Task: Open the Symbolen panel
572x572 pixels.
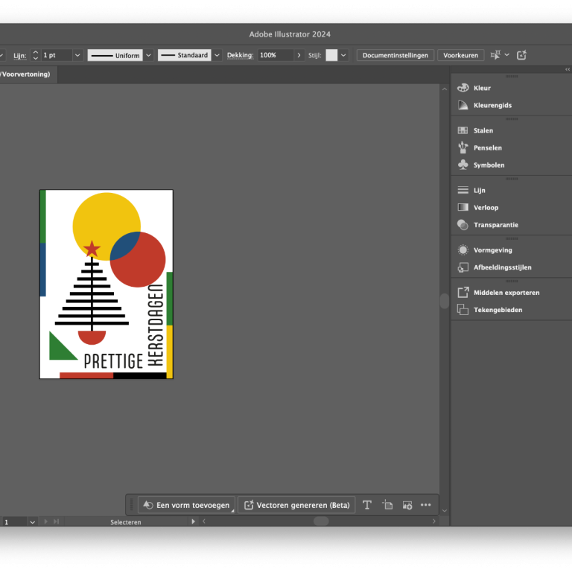Action: tap(489, 165)
